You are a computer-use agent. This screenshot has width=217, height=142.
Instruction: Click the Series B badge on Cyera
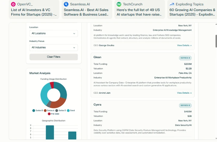click(185, 105)
